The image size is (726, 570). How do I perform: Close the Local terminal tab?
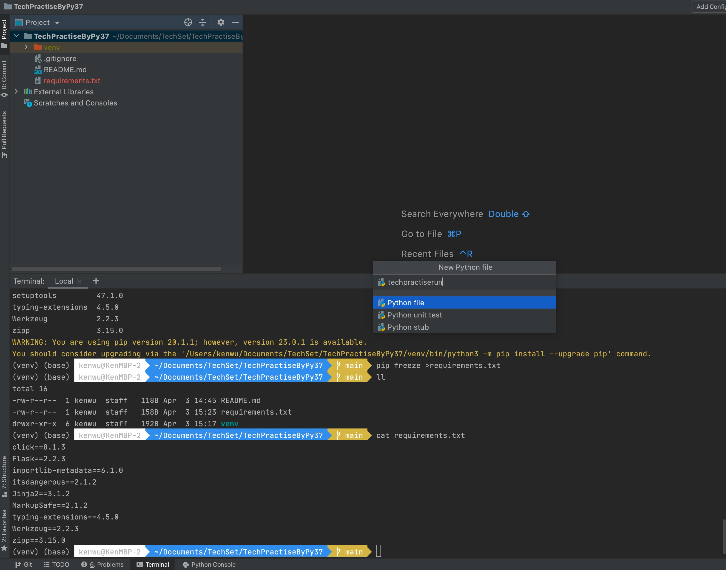(79, 281)
